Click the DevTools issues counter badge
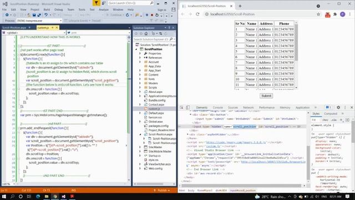The image size is (355, 200). (328, 107)
